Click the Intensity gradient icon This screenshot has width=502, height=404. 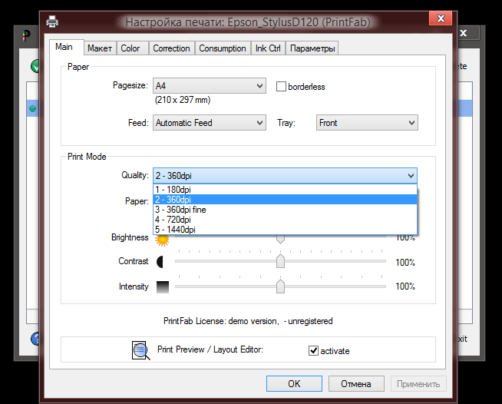(x=163, y=286)
